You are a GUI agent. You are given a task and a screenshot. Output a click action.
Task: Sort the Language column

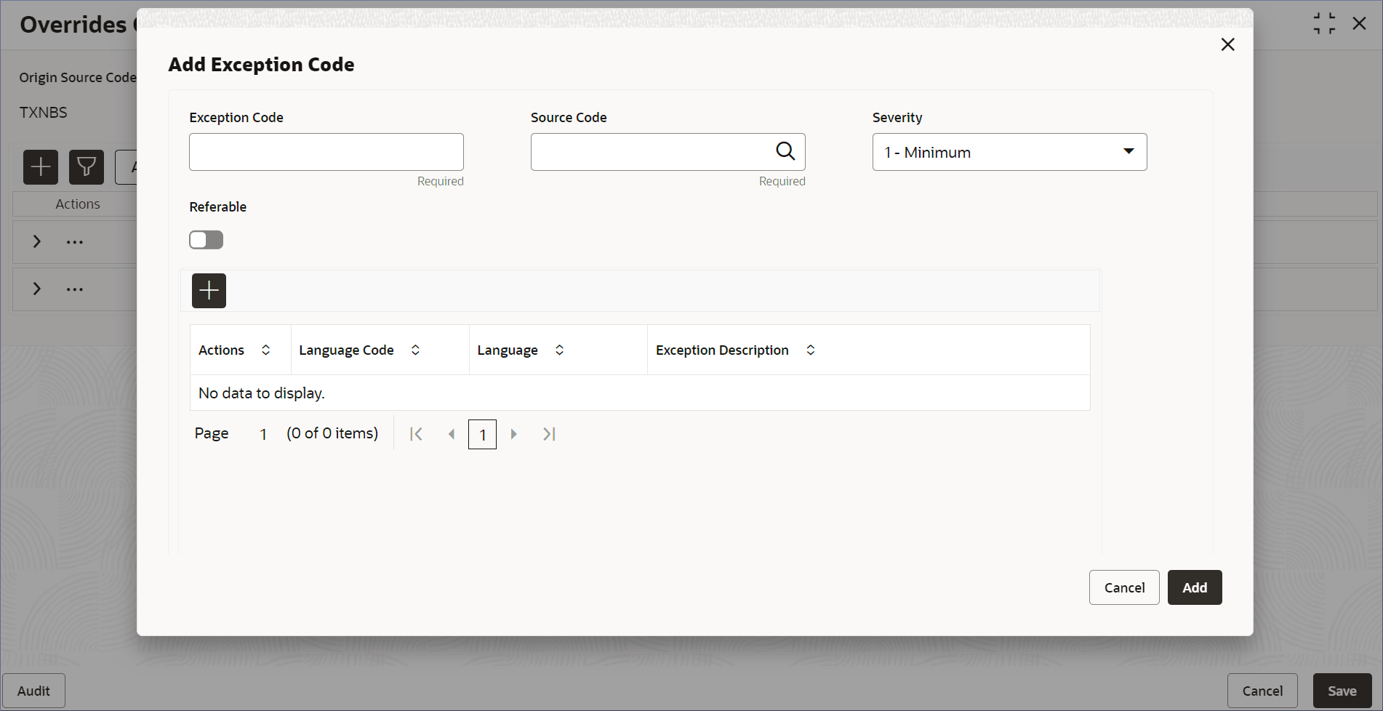coord(559,350)
